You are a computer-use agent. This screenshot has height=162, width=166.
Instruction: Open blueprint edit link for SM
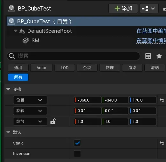tap(151, 40)
